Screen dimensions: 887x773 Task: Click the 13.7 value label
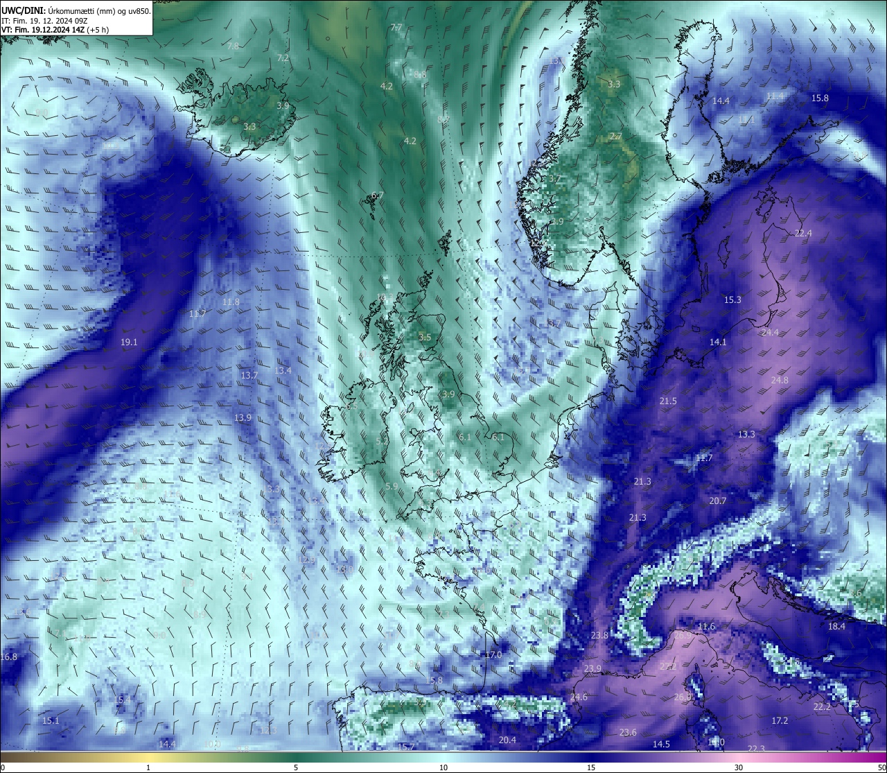(x=249, y=375)
